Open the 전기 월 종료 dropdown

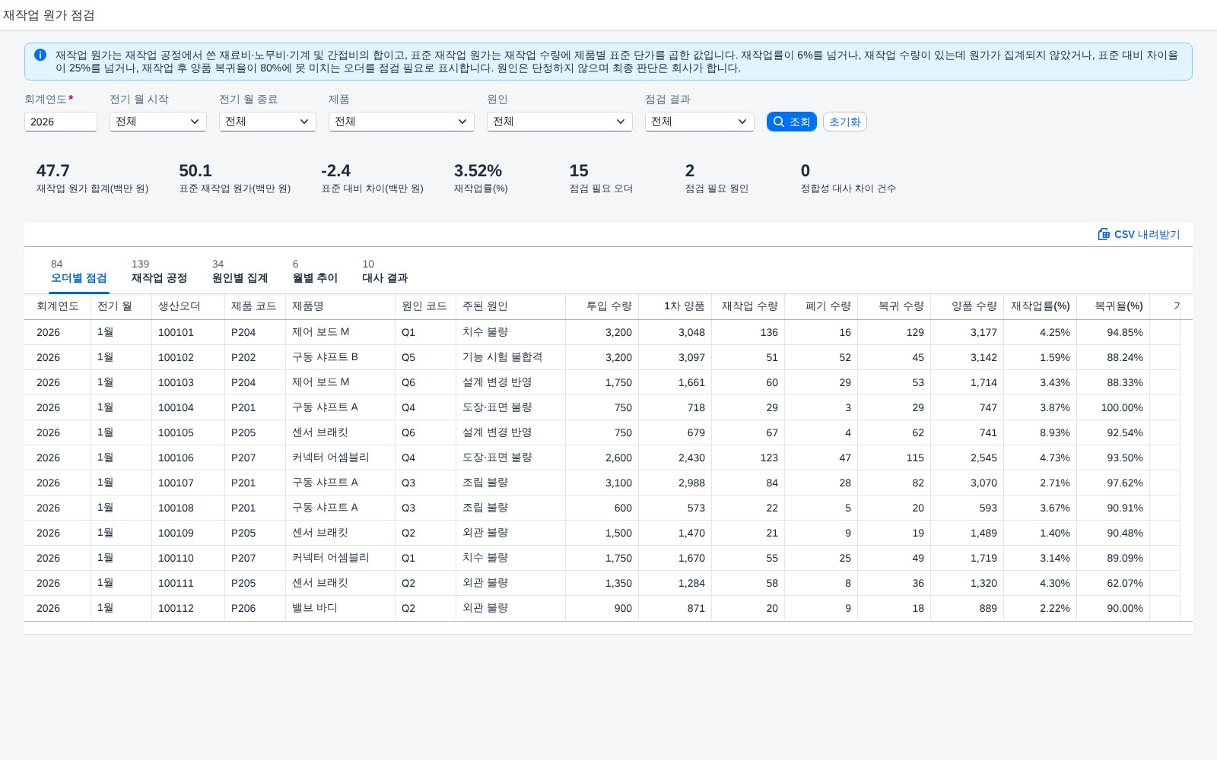(268, 122)
